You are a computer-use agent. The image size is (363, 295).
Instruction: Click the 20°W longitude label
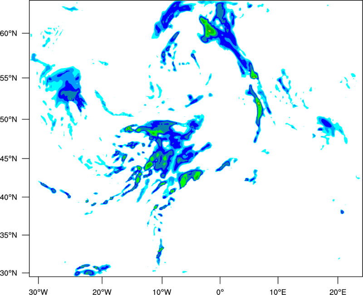[x=102, y=292]
